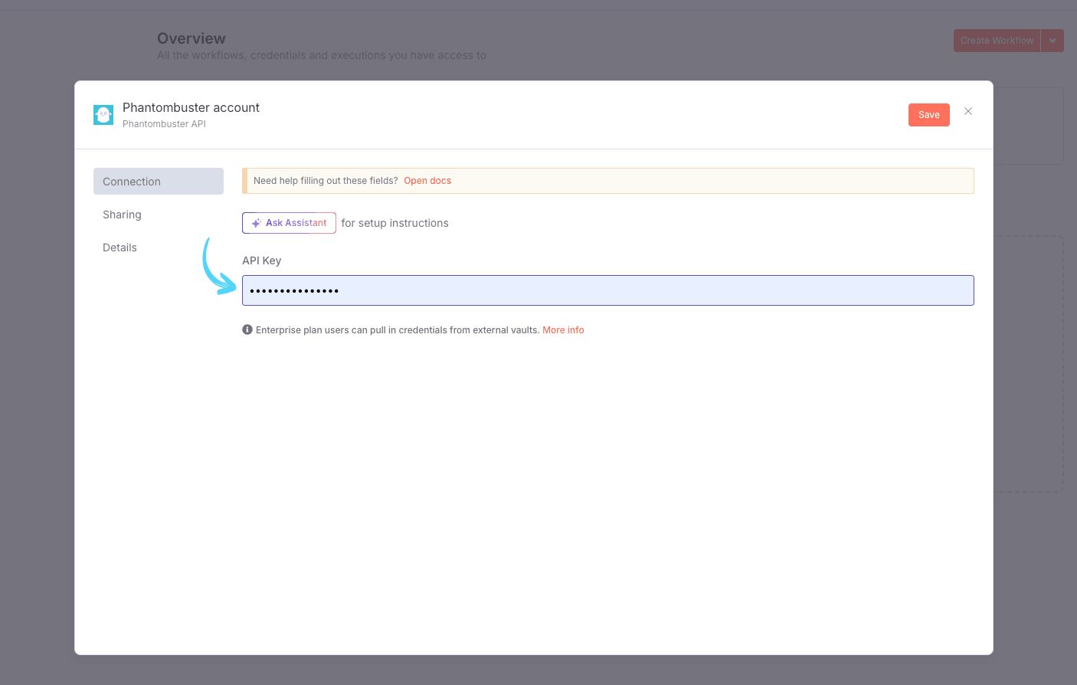1077x685 pixels.
Task: Click the Phantombuster account title
Action: pos(191,107)
